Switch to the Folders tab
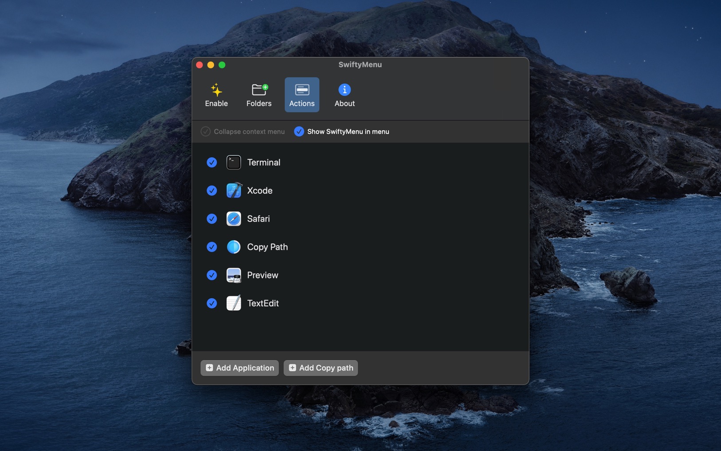This screenshot has height=451, width=721. tap(259, 95)
